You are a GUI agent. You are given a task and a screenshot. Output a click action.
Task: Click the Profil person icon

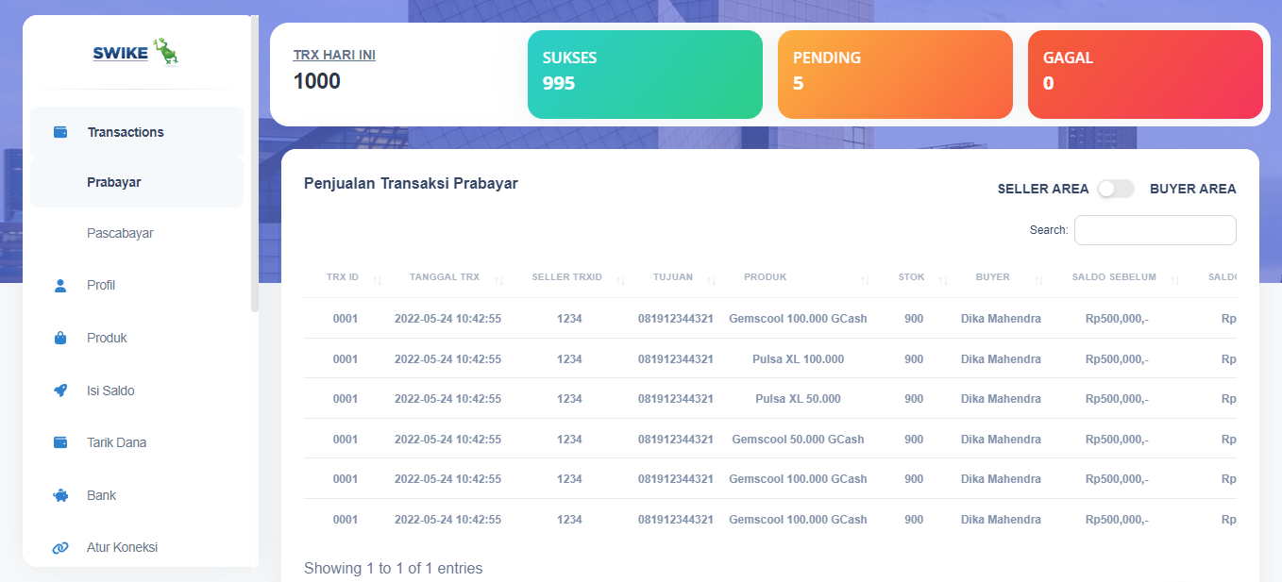tap(60, 285)
